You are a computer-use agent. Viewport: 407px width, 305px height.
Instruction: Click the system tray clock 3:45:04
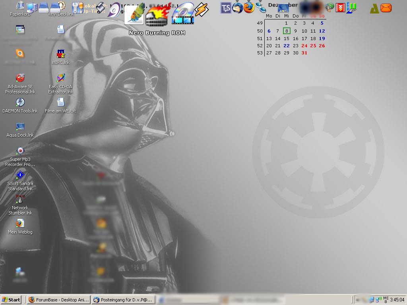point(397,300)
